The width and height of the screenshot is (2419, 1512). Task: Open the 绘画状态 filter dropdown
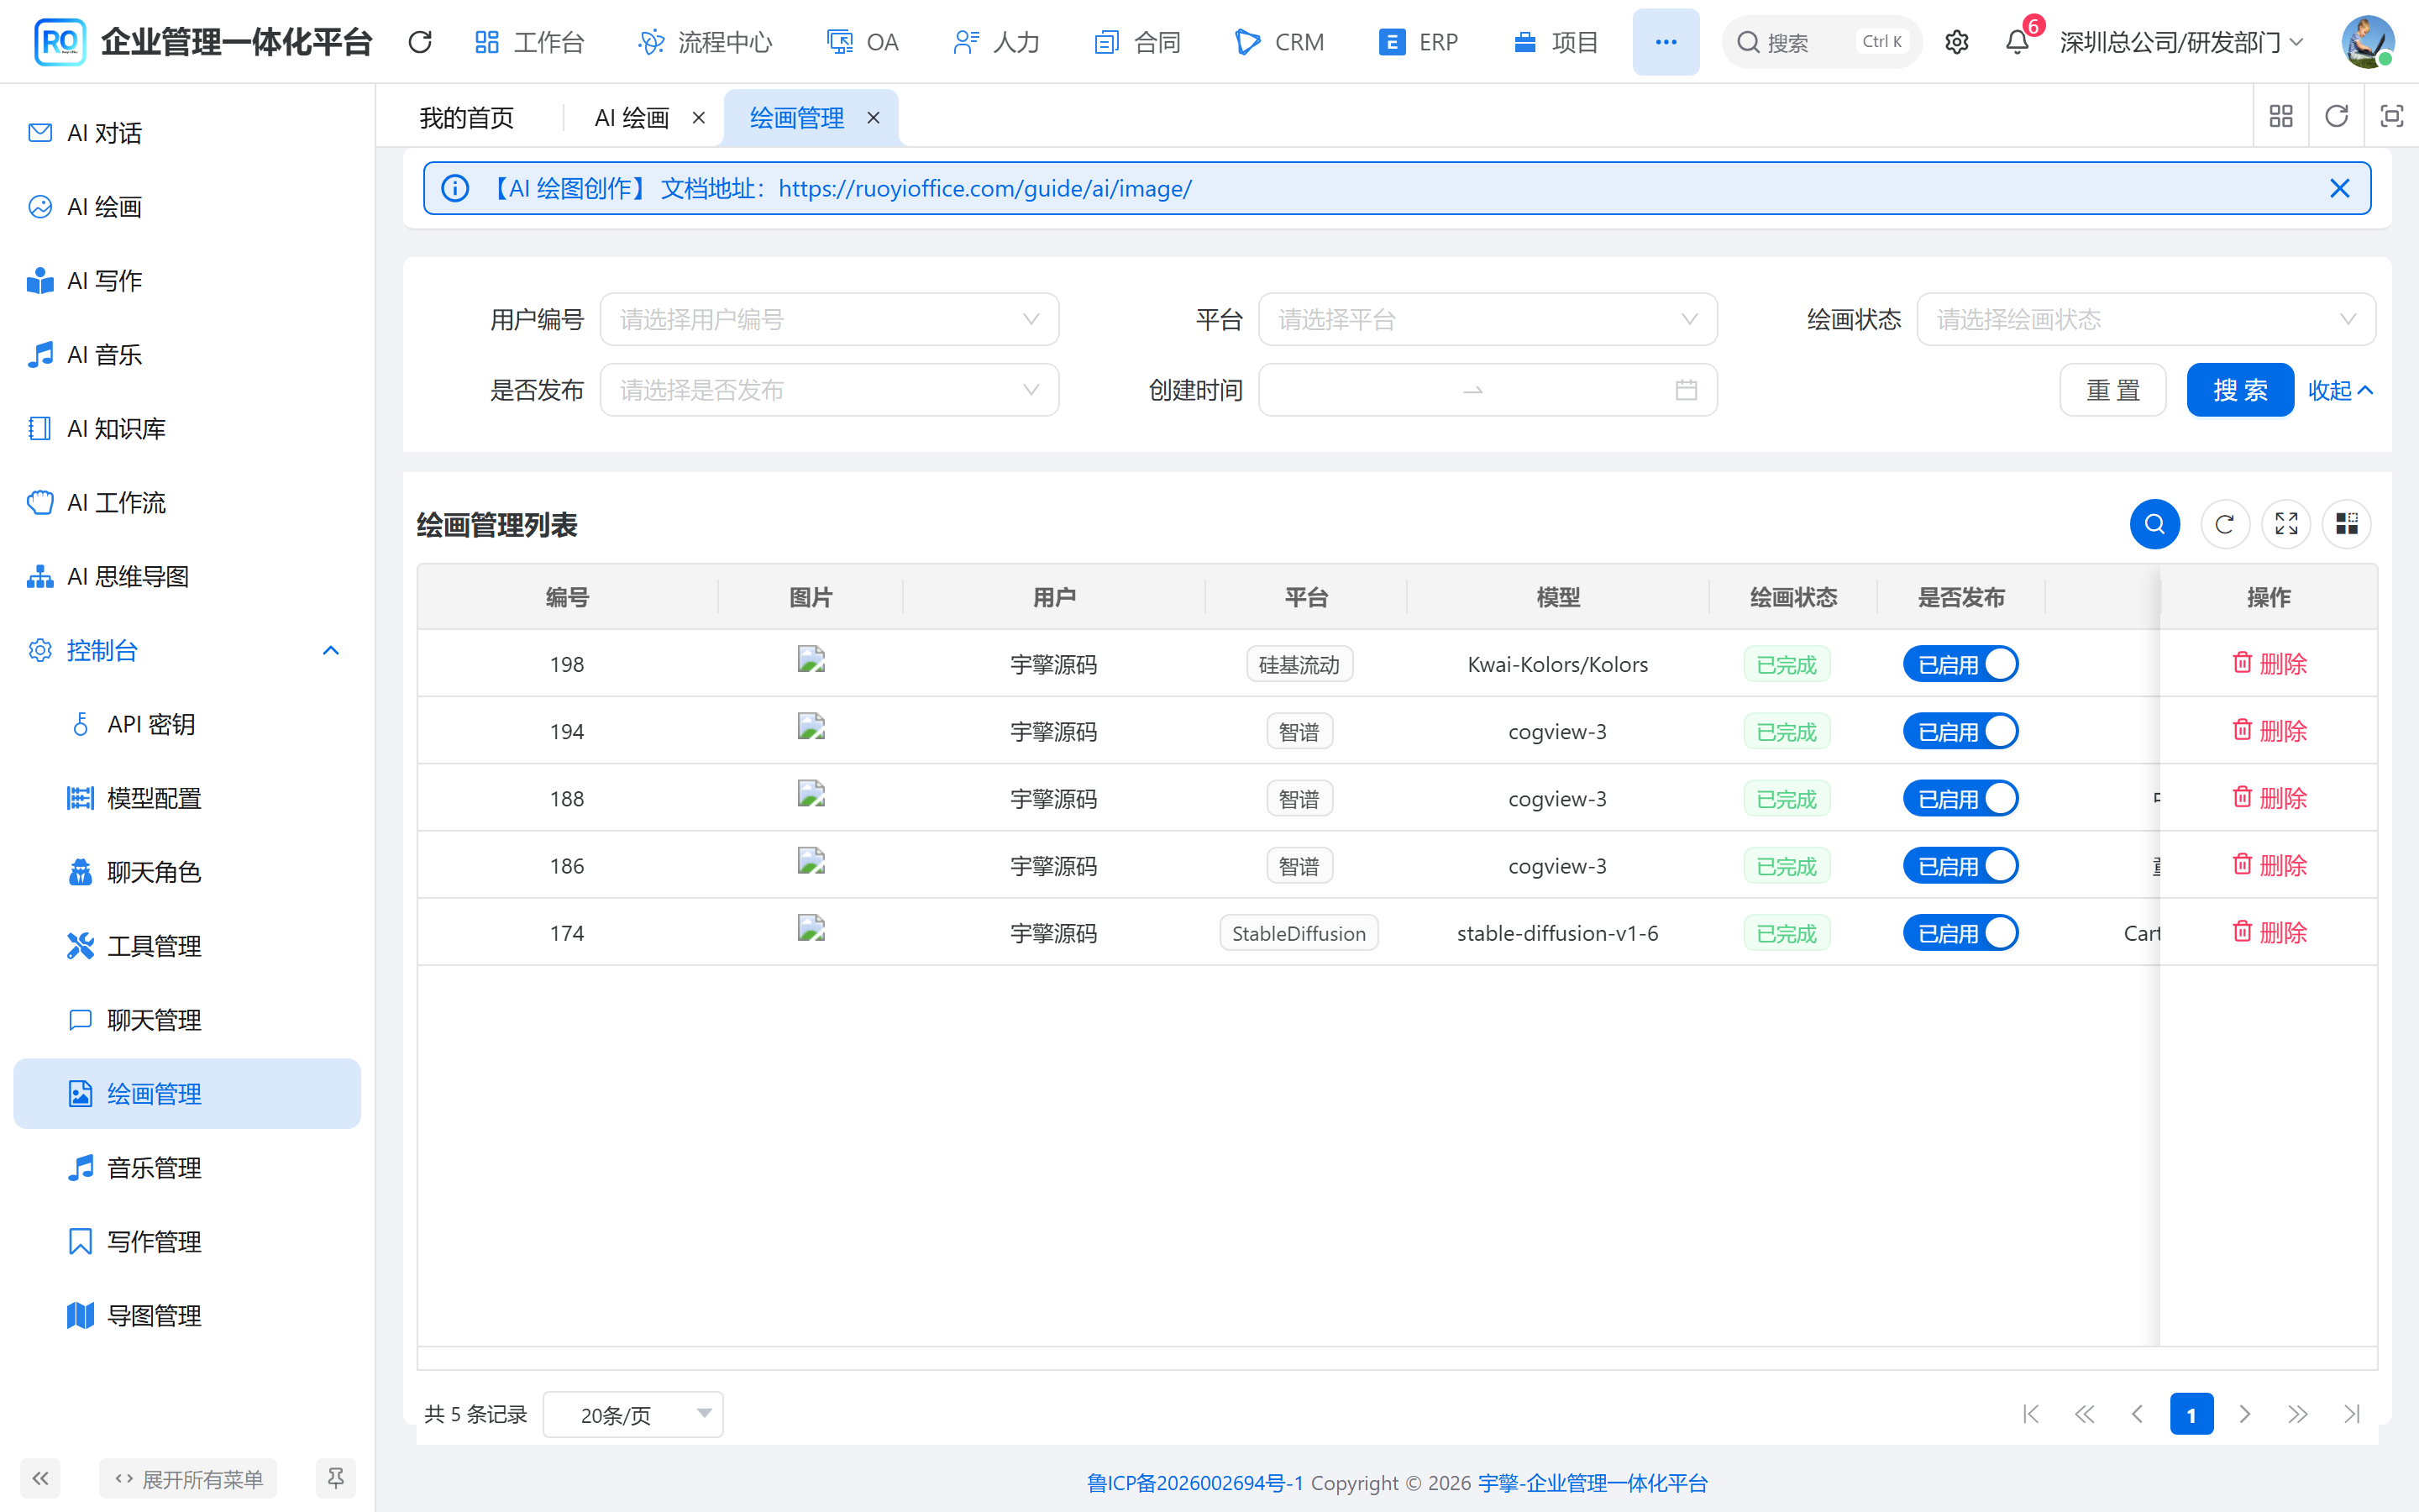[2146, 319]
